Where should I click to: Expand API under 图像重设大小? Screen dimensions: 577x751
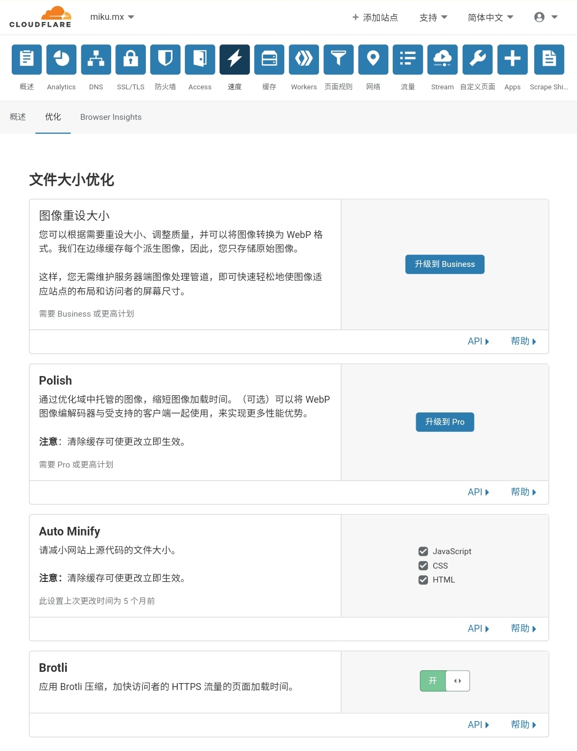tap(479, 341)
